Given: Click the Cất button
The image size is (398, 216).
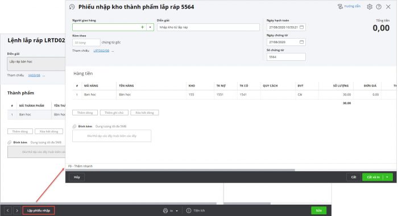Looking at the screenshot, I should [354, 177].
